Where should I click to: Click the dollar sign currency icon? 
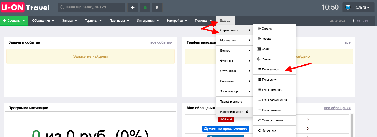[x=353, y=21]
